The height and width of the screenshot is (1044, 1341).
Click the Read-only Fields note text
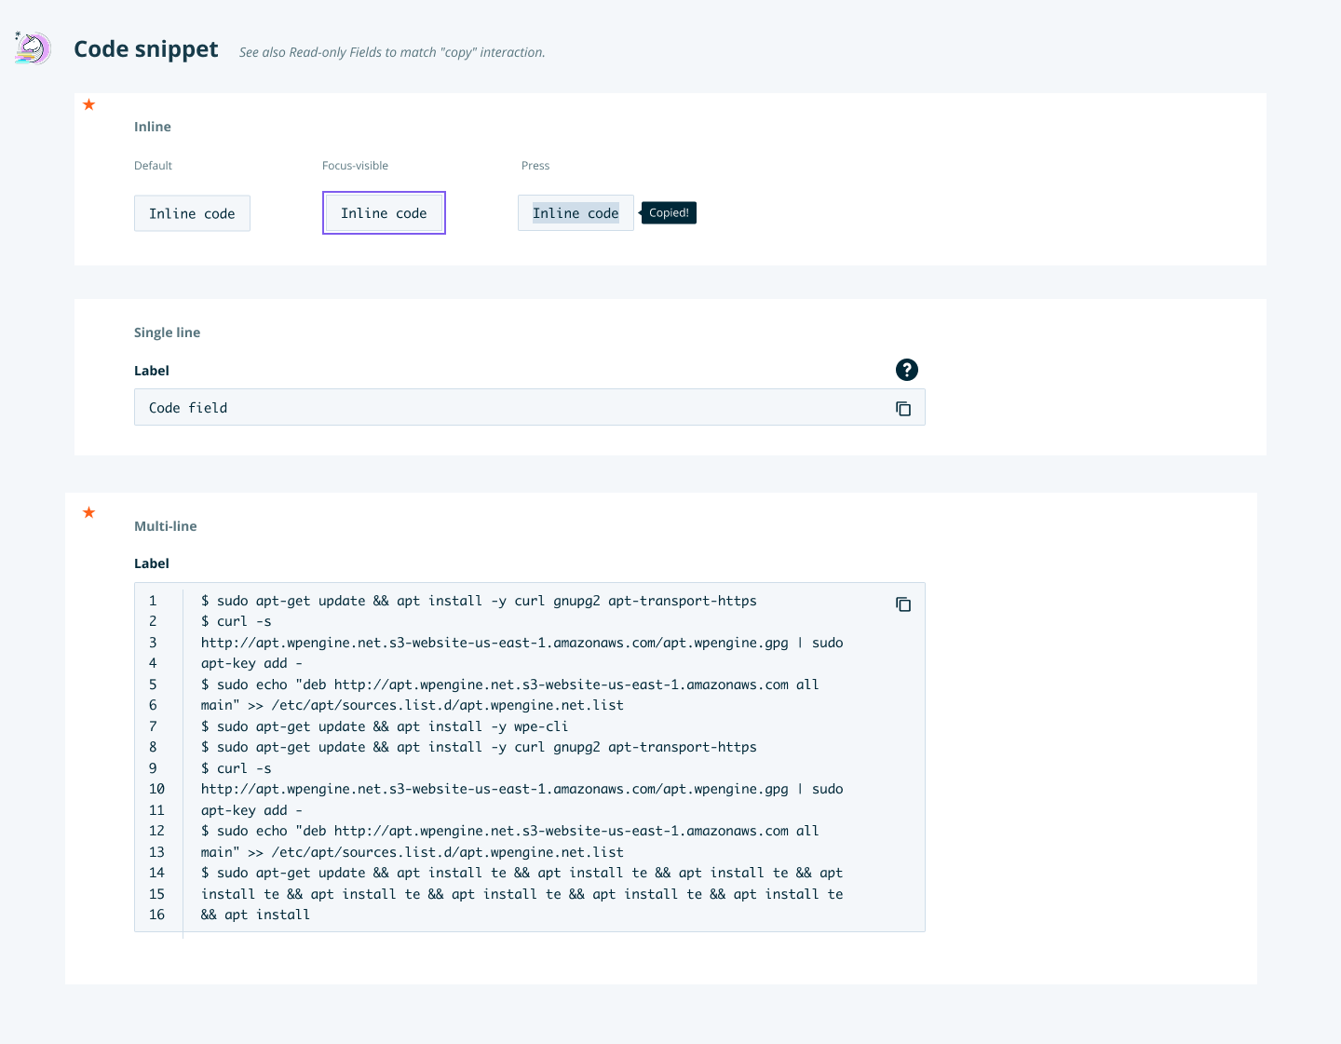pyautogui.click(x=392, y=52)
